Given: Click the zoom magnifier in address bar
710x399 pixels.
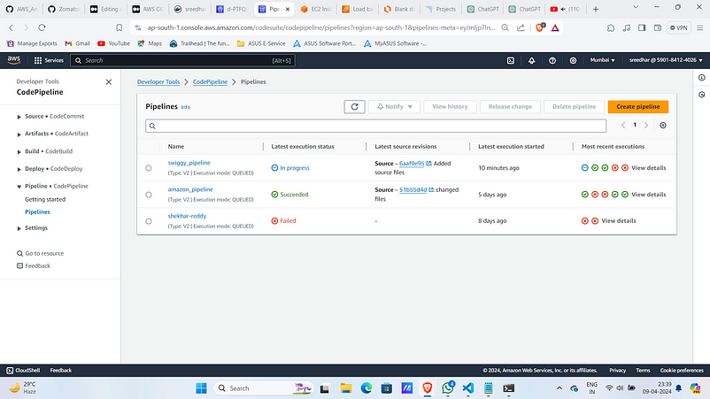Looking at the screenshot, I should (x=505, y=27).
